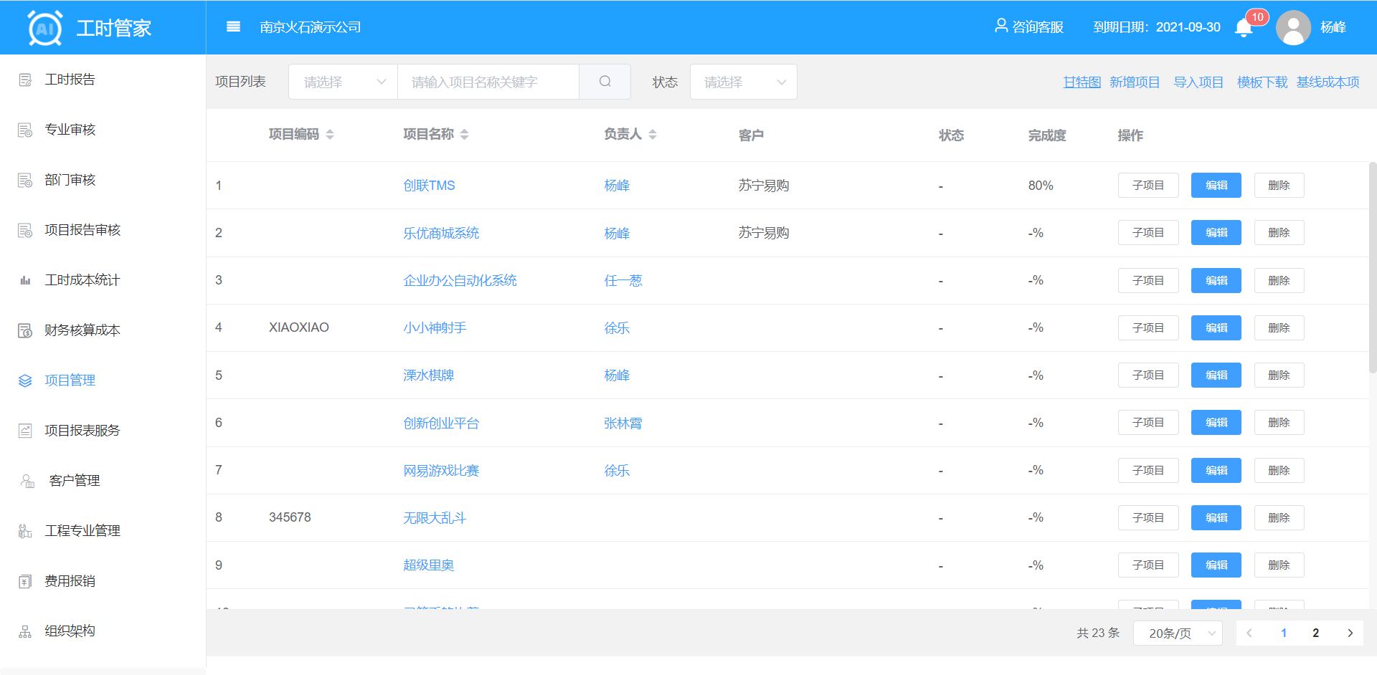1377x675 pixels.
Task: Click 编辑 button for 创联TMS
Action: [x=1216, y=186]
